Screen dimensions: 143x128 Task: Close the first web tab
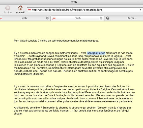click(47, 18)
